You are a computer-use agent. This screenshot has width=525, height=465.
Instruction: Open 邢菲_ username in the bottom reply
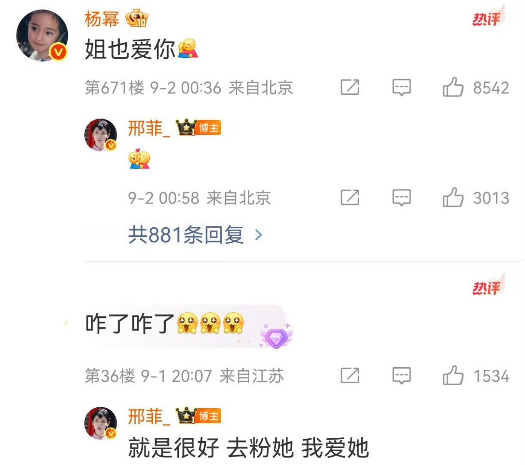pos(149,416)
